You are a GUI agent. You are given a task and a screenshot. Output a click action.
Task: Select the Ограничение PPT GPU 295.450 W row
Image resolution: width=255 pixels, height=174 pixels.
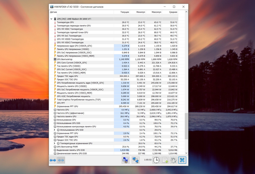point(114,106)
